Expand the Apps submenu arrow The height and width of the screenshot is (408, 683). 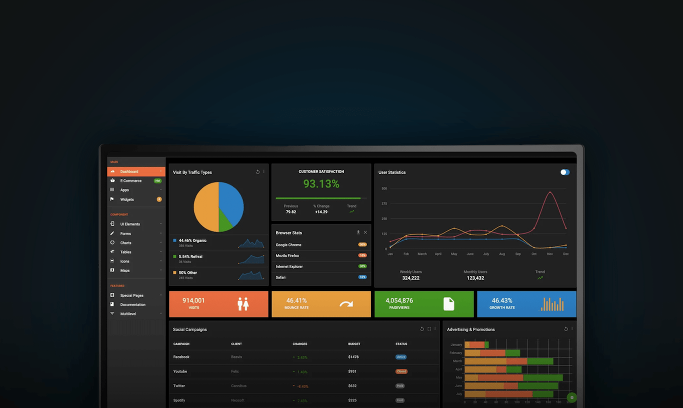tap(161, 190)
